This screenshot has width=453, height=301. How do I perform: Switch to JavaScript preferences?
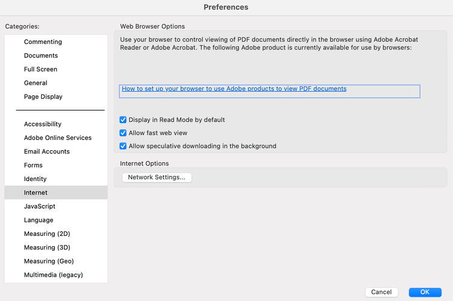(40, 206)
